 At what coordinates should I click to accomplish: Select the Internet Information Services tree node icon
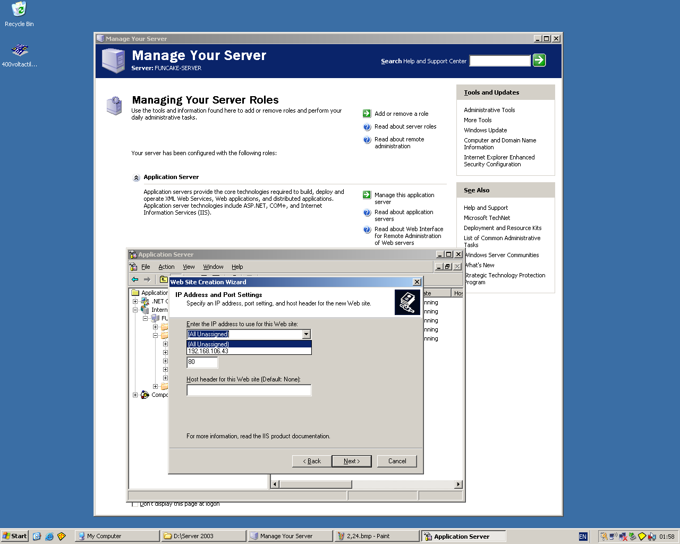pyautogui.click(x=145, y=310)
